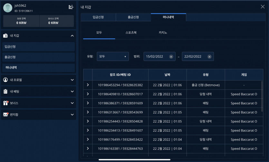Open the 유형 모두 dropdown
Screen dimensions: 269x162
113,56
